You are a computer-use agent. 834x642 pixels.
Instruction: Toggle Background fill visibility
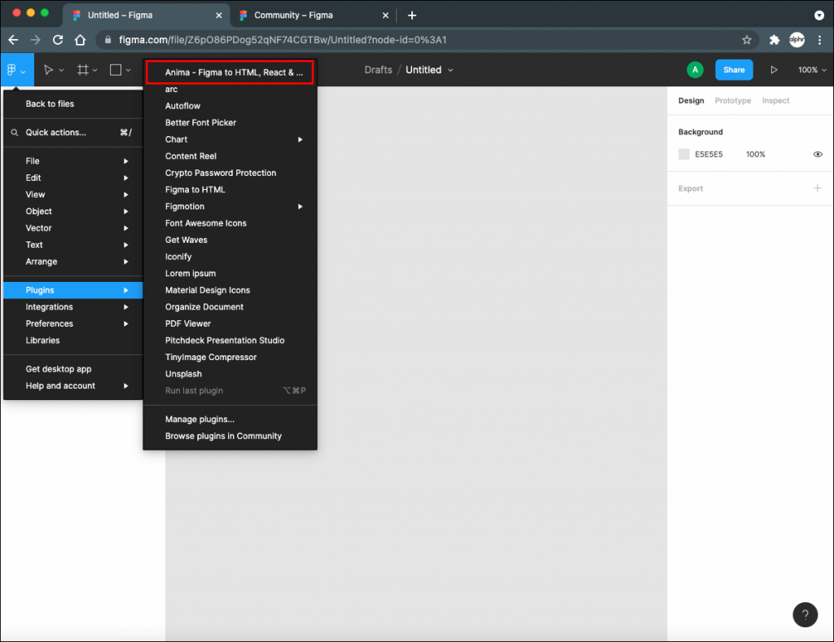(x=818, y=154)
